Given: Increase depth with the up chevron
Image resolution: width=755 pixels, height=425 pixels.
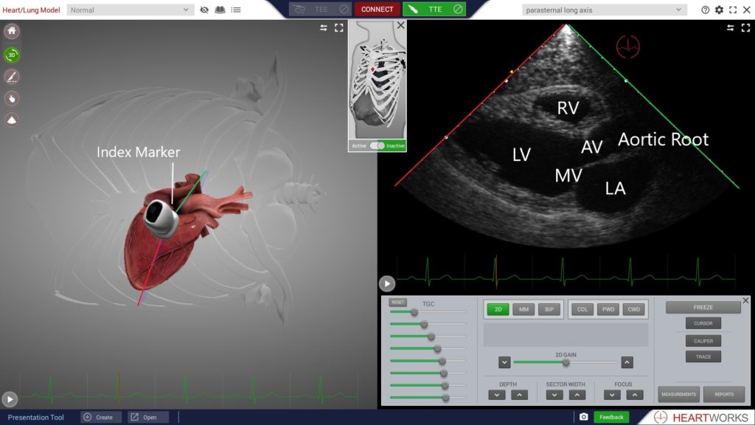Looking at the screenshot, I should 518,395.
